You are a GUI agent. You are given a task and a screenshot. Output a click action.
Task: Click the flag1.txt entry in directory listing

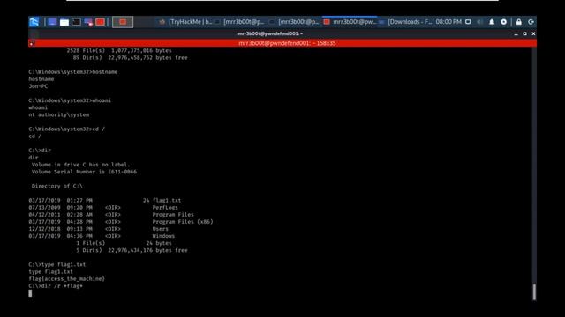(x=167, y=201)
